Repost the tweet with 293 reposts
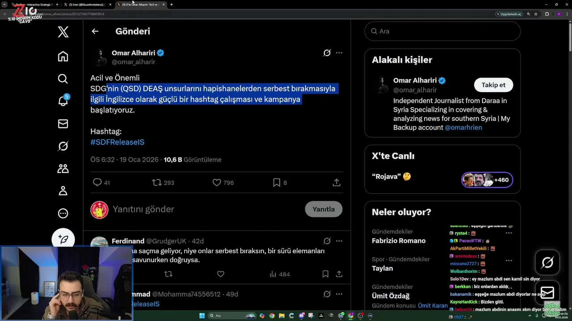 [x=163, y=182]
